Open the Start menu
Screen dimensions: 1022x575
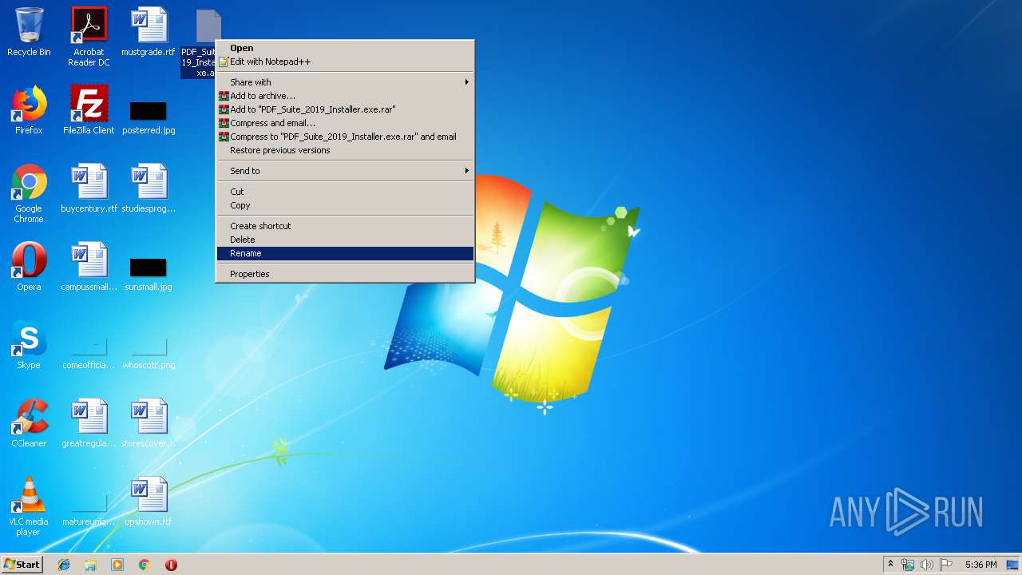22,565
